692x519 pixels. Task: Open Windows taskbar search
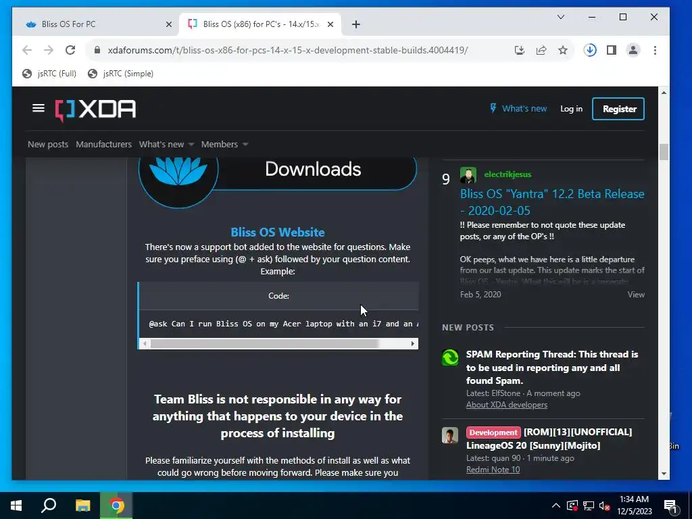pyautogui.click(x=49, y=505)
